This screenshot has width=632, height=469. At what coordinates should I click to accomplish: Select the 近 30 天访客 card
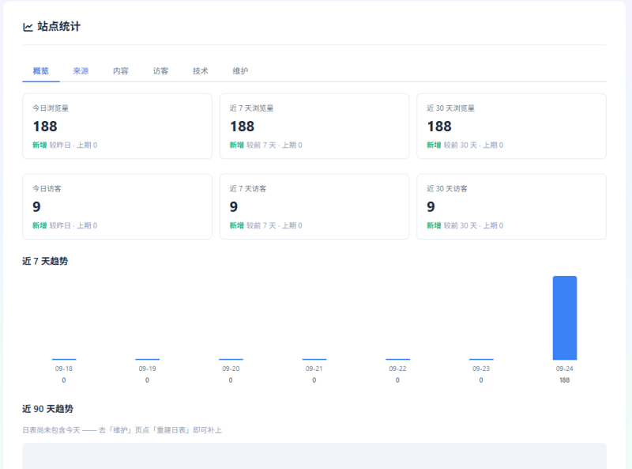(x=511, y=206)
